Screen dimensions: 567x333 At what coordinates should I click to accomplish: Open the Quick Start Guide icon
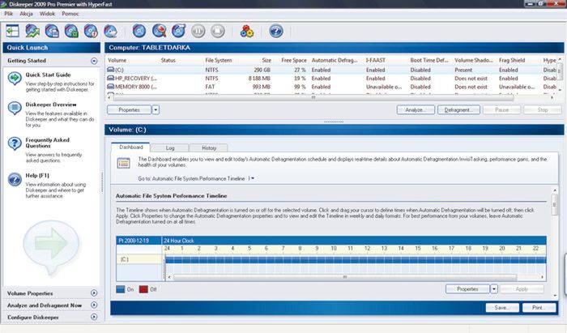[16, 79]
